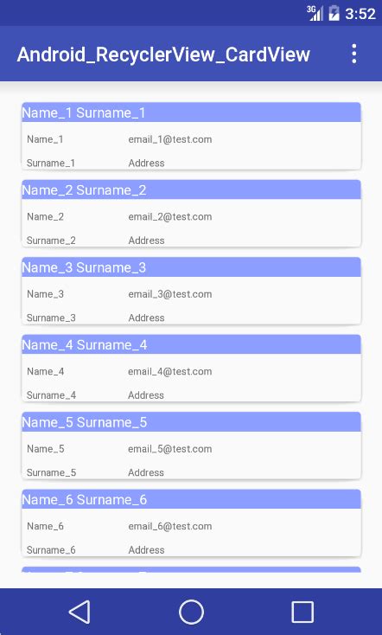Tap the Address text in sixth card
The height and width of the screenshot is (635, 382).
click(x=146, y=550)
